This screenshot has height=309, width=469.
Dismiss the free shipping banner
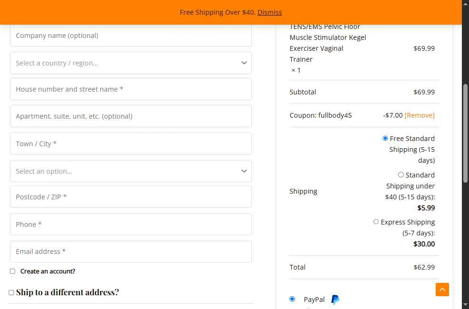pyautogui.click(x=269, y=12)
